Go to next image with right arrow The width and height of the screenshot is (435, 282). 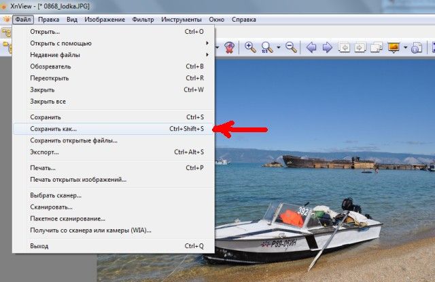point(327,47)
